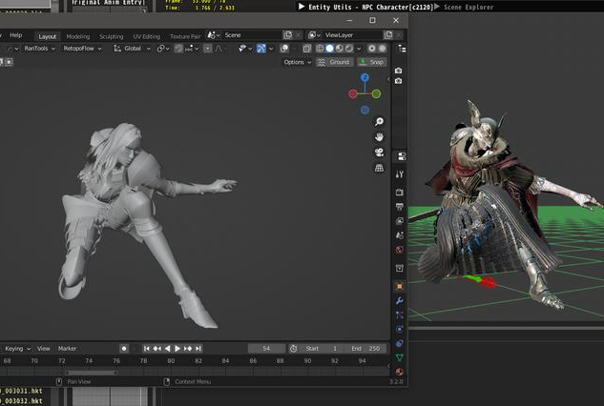Click the blue Z axis gizmo circle
This screenshot has height=406, width=604.
(x=364, y=77)
